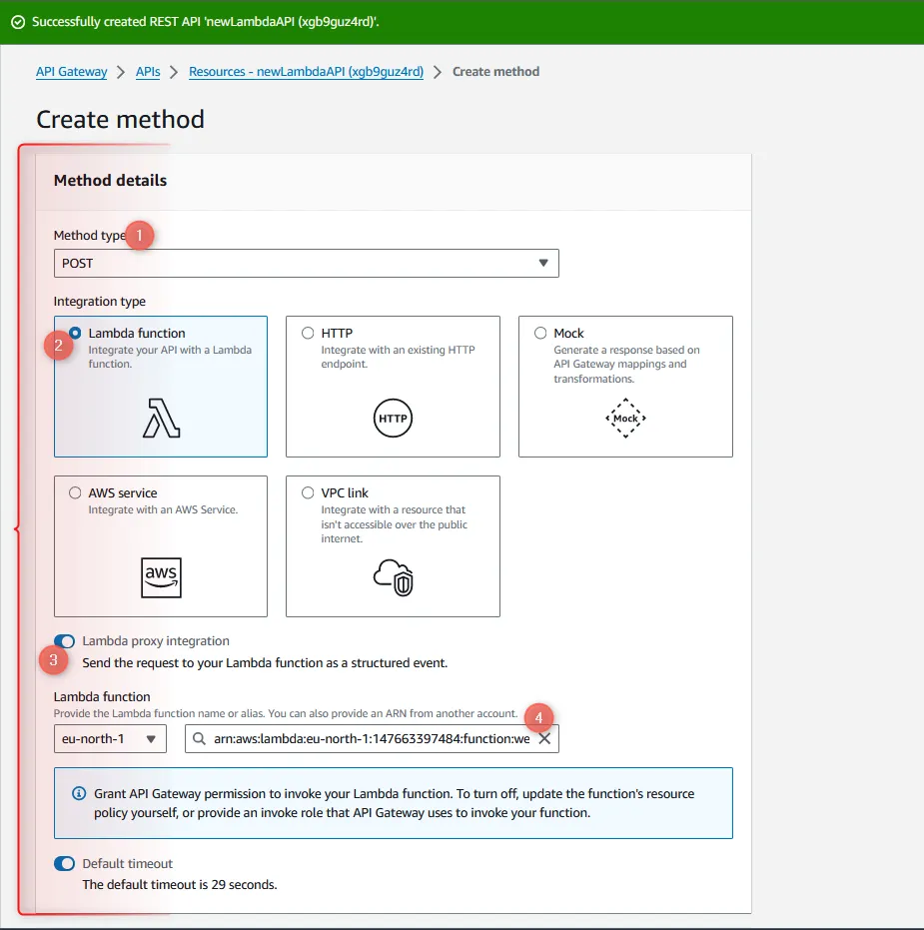Screen dimensions: 924x930
Task: Toggle Lambda proxy integration switch
Action: [x=64, y=641]
